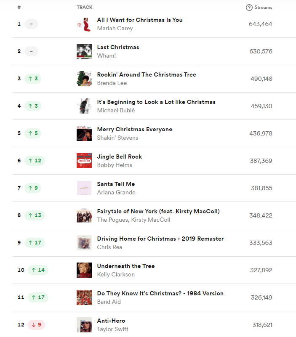Click the no-change dash badge beside rank 1

coord(31,24)
